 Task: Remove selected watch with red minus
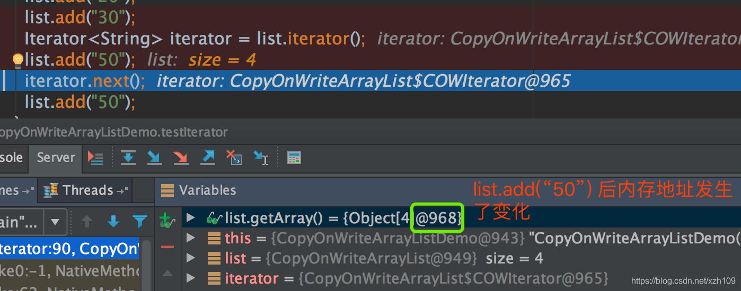tap(167, 247)
